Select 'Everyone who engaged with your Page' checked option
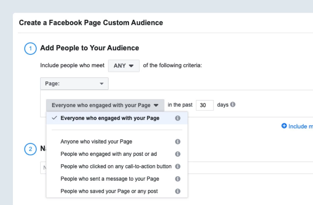 [x=110, y=118]
